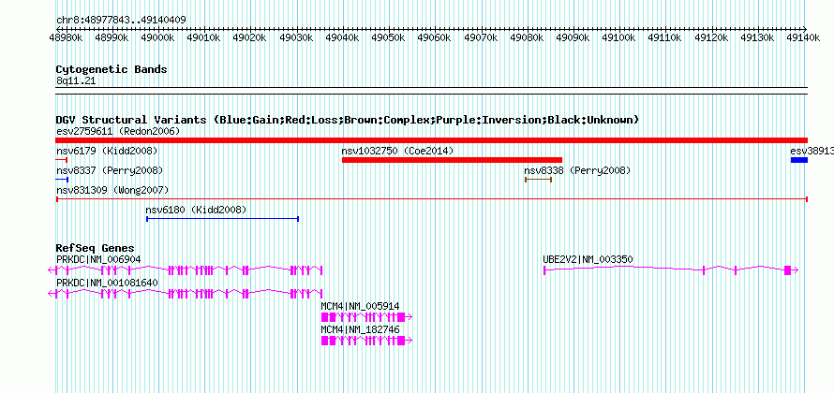Click the MCM4|NM_182746 gene glyph
This screenshot has height=393, width=834.
[x=366, y=341]
